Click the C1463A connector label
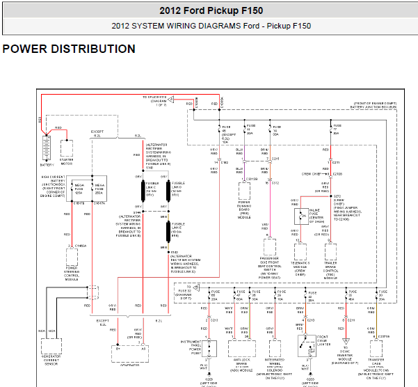Image resolution: width=418 pixels, height=387 pixels. (81, 246)
